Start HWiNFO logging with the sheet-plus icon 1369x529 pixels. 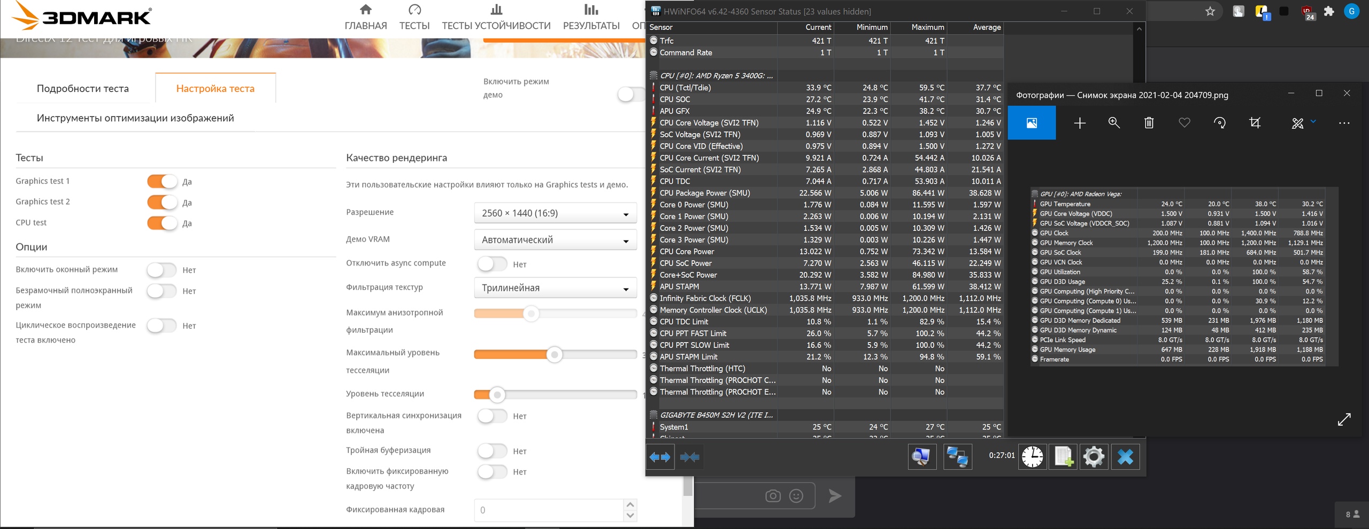1063,457
